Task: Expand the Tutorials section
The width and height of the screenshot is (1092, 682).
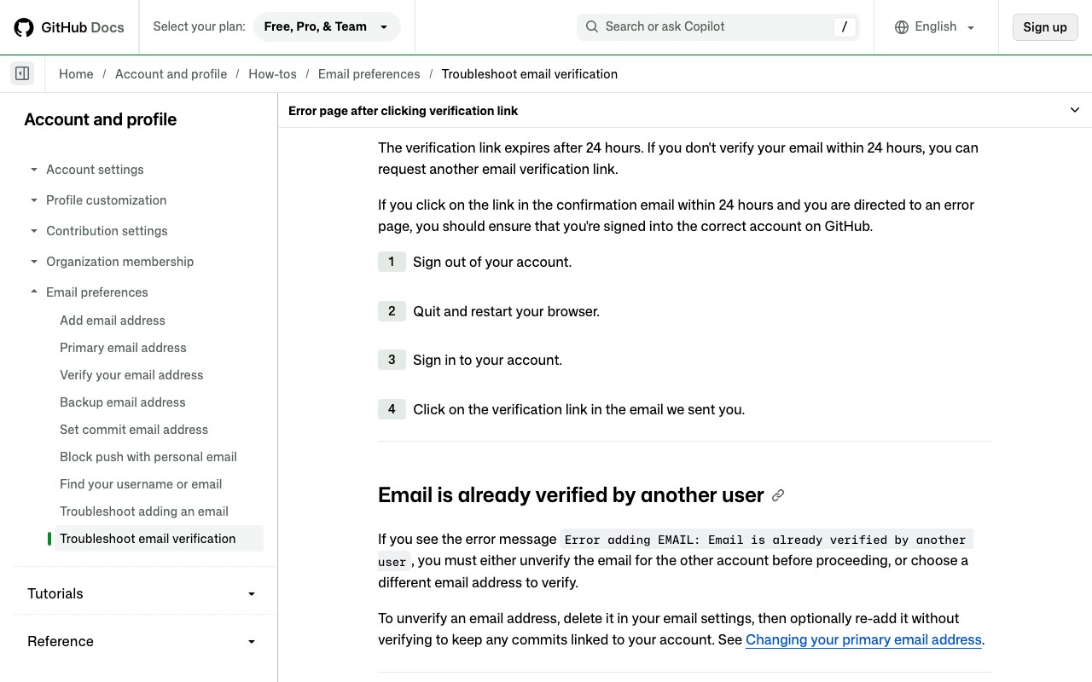Action: (x=142, y=593)
